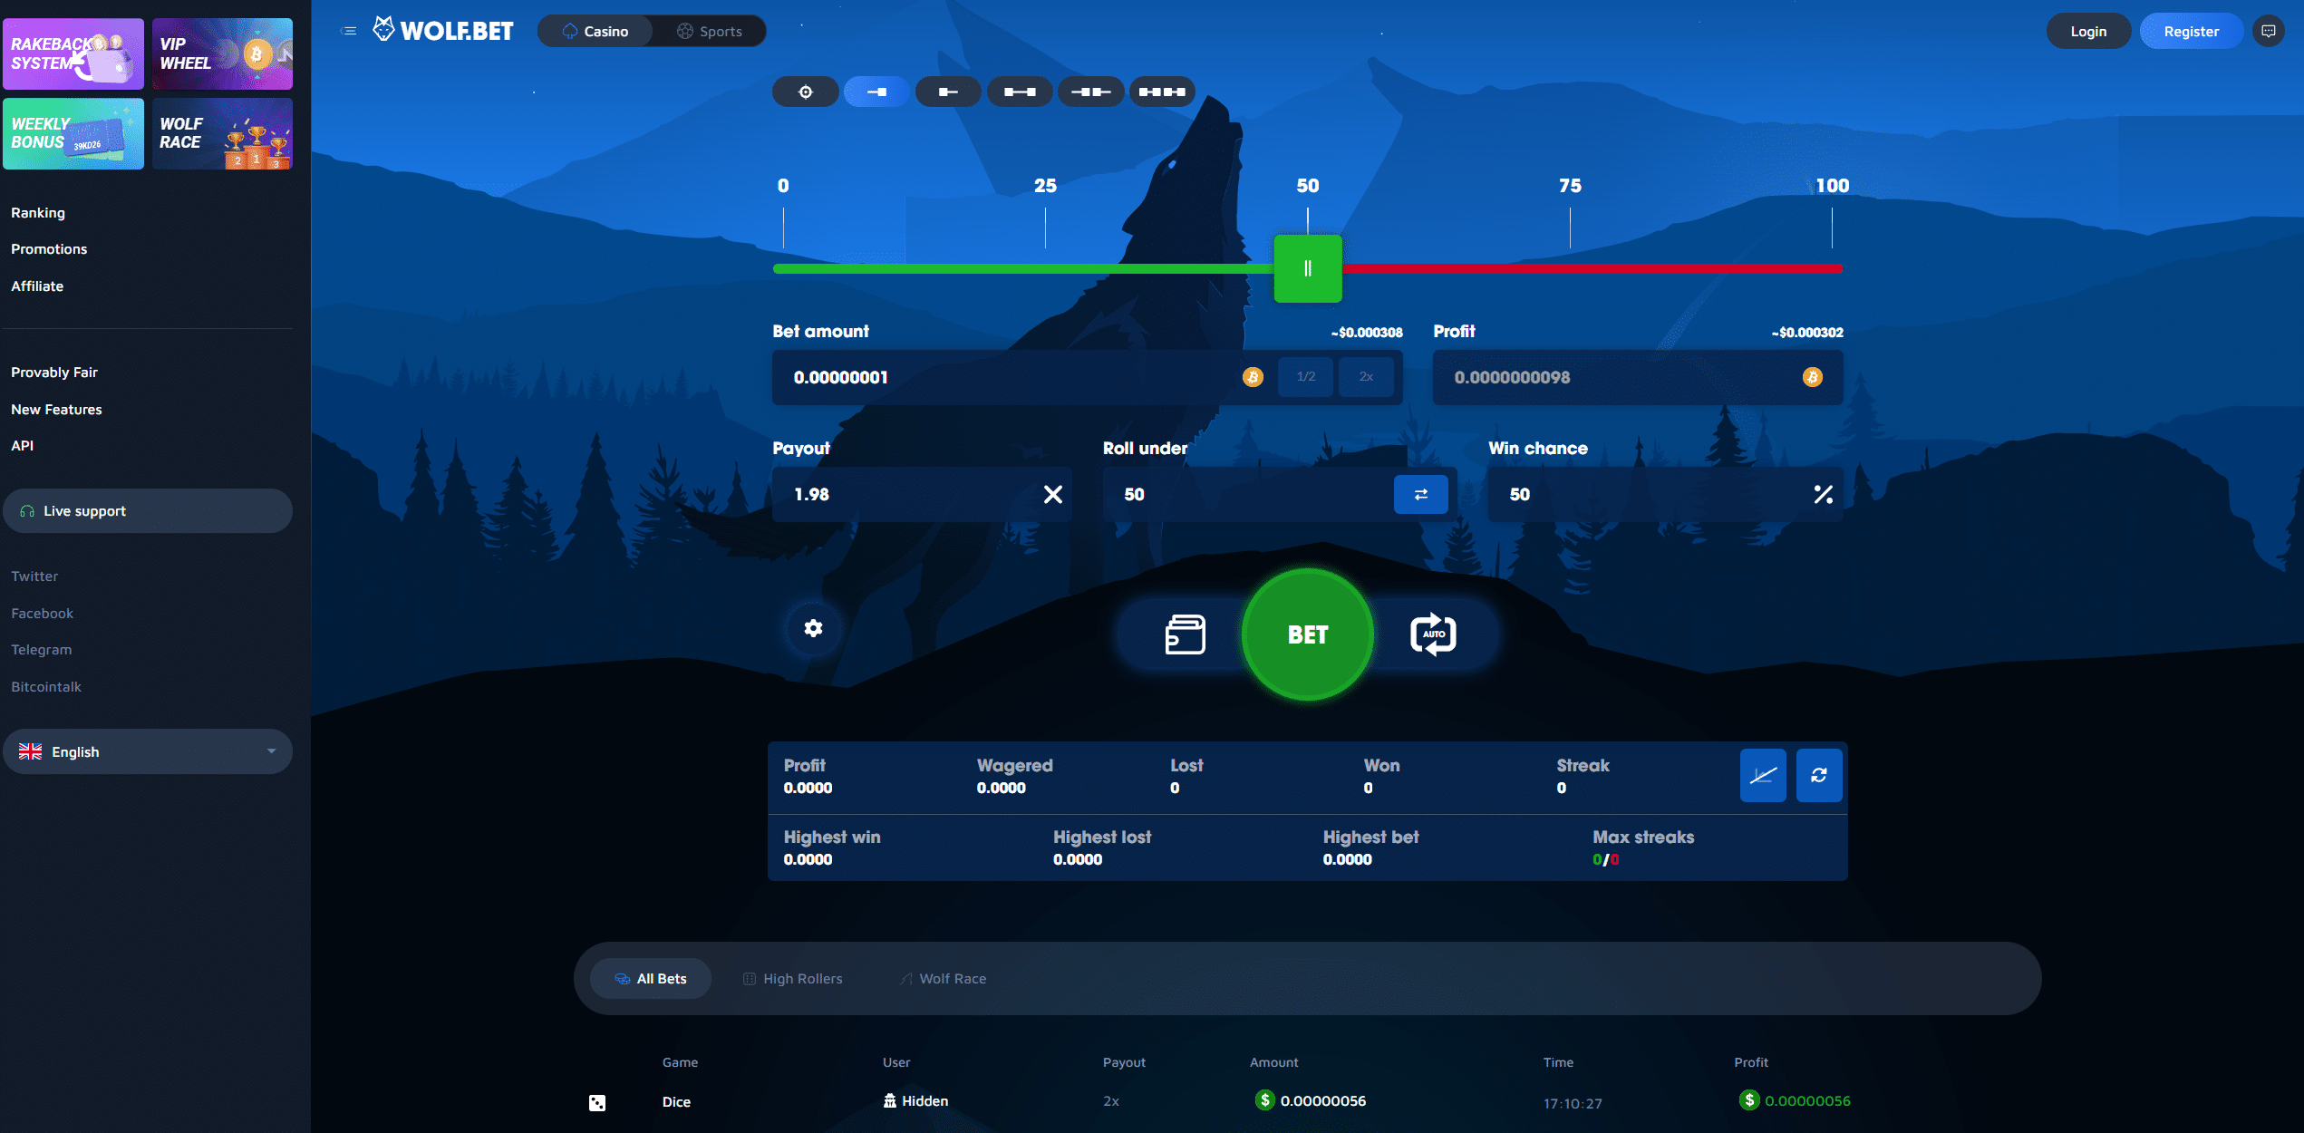Open the game settings gear icon
The height and width of the screenshot is (1133, 2304).
click(813, 628)
